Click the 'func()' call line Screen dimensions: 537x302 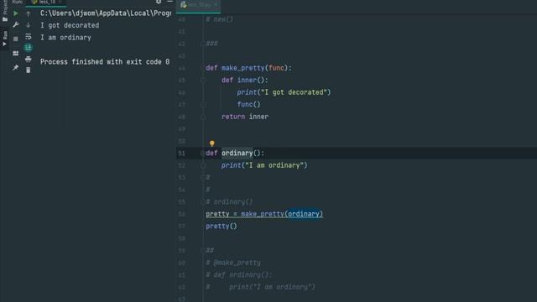click(x=248, y=104)
